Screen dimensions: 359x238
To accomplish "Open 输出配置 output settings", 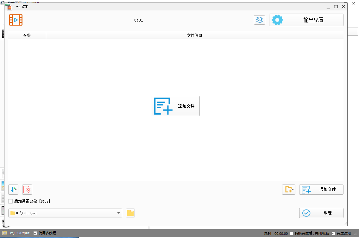I will click(x=306, y=20).
